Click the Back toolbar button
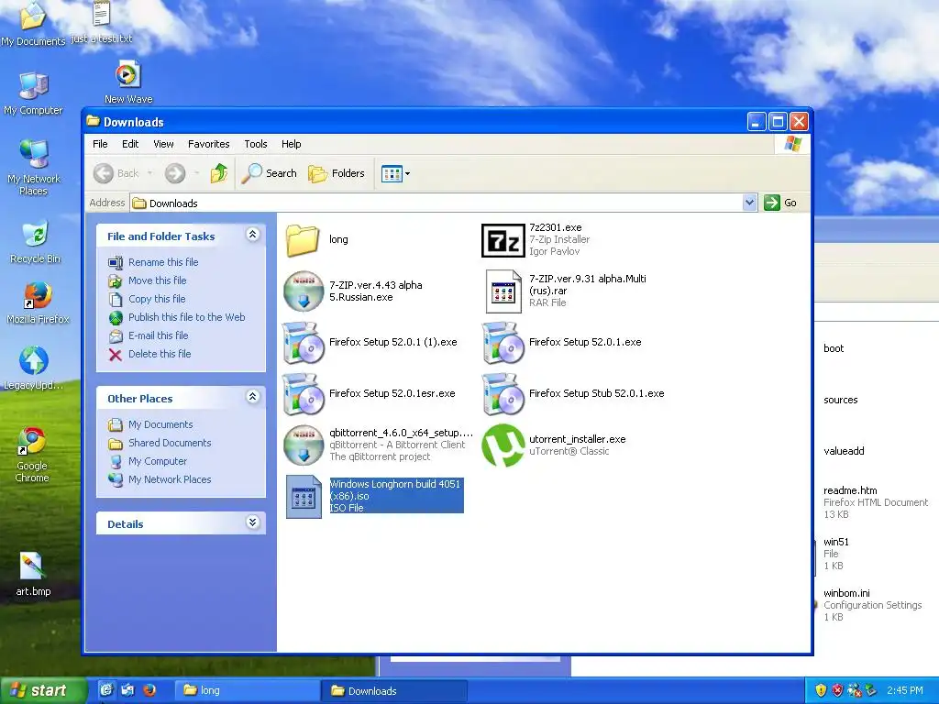 116,173
